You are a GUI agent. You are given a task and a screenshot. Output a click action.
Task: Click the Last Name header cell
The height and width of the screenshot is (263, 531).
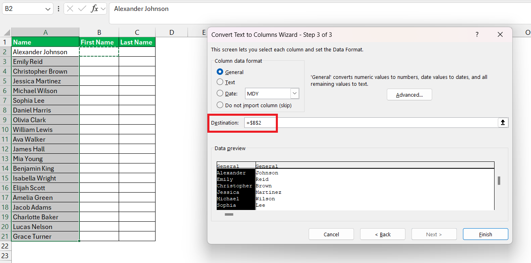tap(137, 42)
